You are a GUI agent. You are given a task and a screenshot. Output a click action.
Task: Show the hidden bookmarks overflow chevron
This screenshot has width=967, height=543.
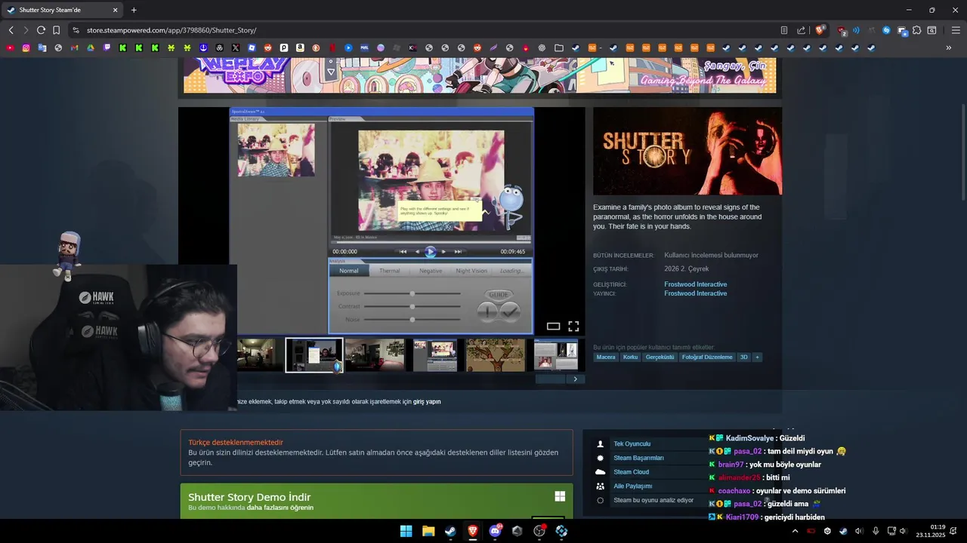coord(949,48)
